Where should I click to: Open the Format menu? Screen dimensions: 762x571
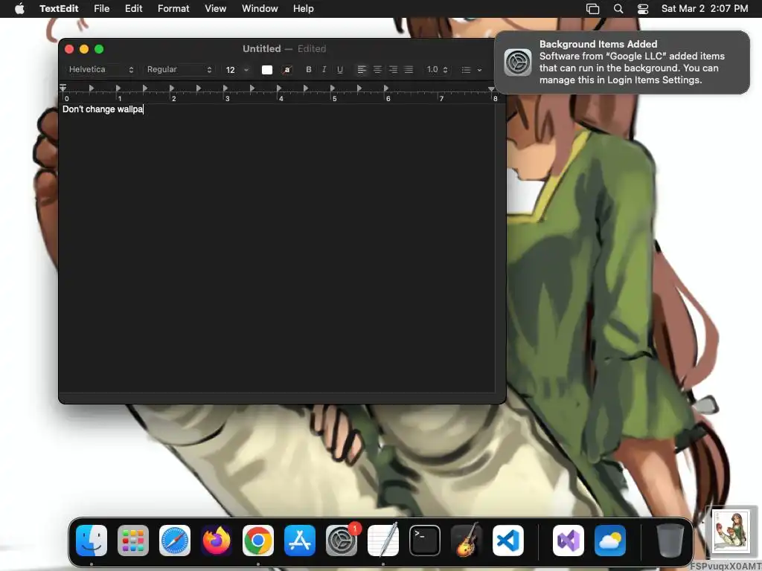pyautogui.click(x=173, y=8)
